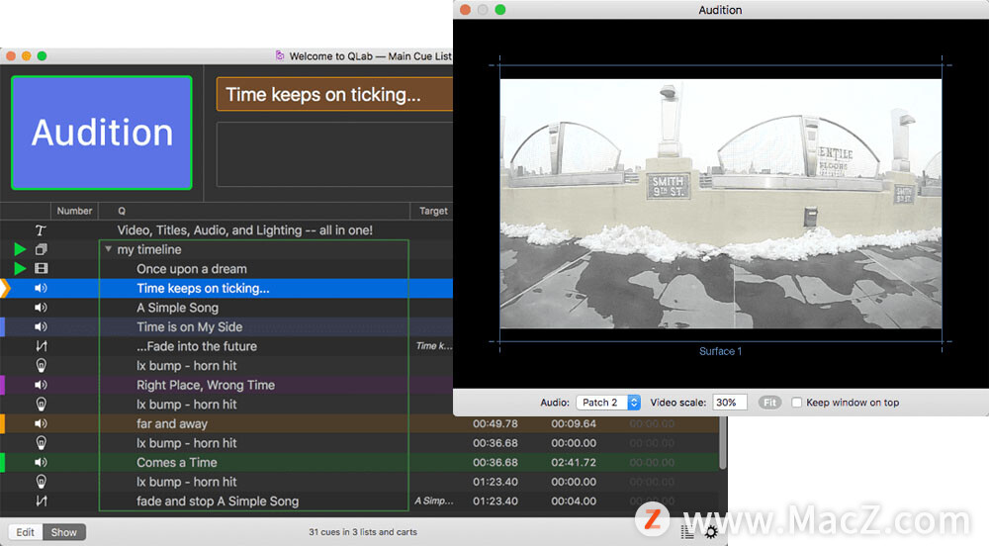Click the Q column header
This screenshot has width=989, height=546.
[121, 211]
